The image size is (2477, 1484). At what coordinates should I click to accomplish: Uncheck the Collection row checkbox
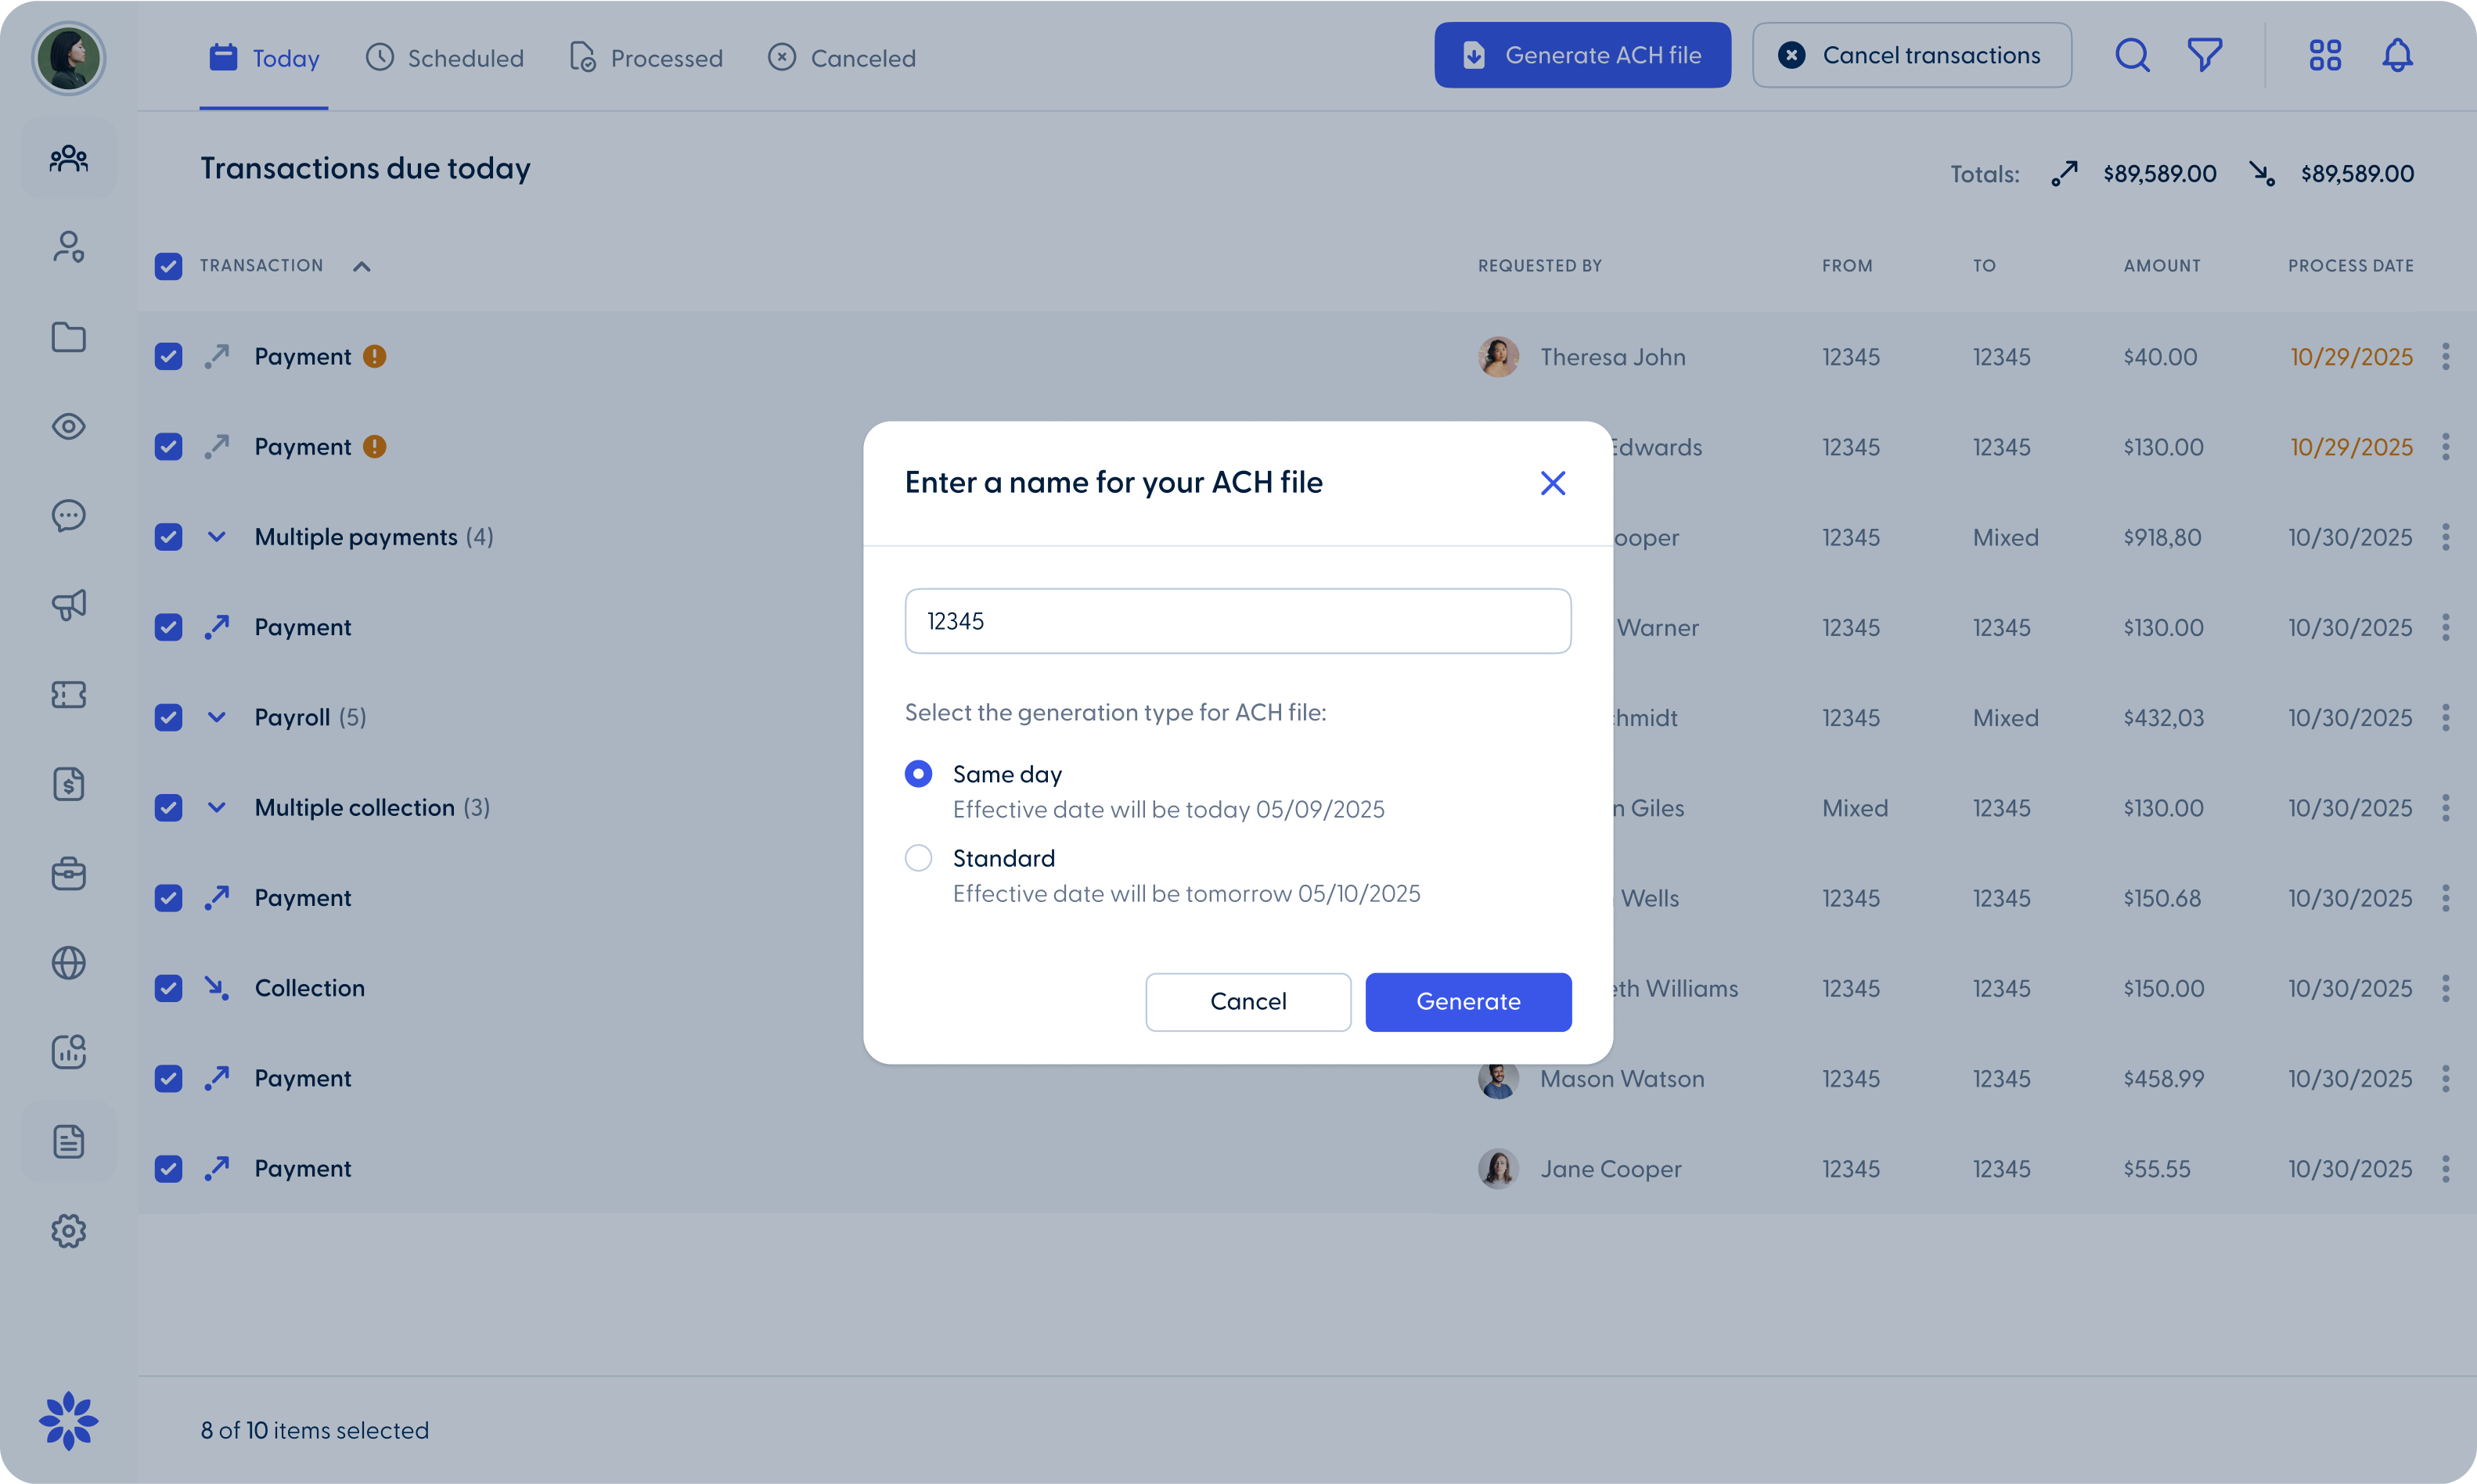click(168, 988)
